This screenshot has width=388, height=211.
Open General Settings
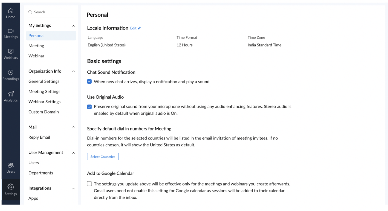point(44,81)
